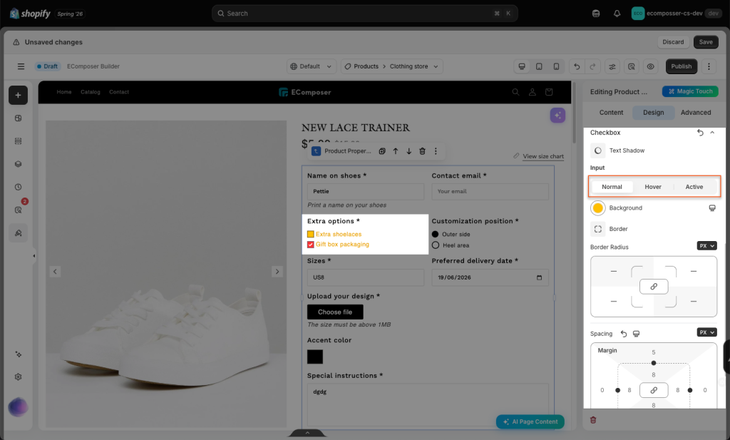Select the Active input state
The width and height of the screenshot is (730, 440).
(694, 187)
